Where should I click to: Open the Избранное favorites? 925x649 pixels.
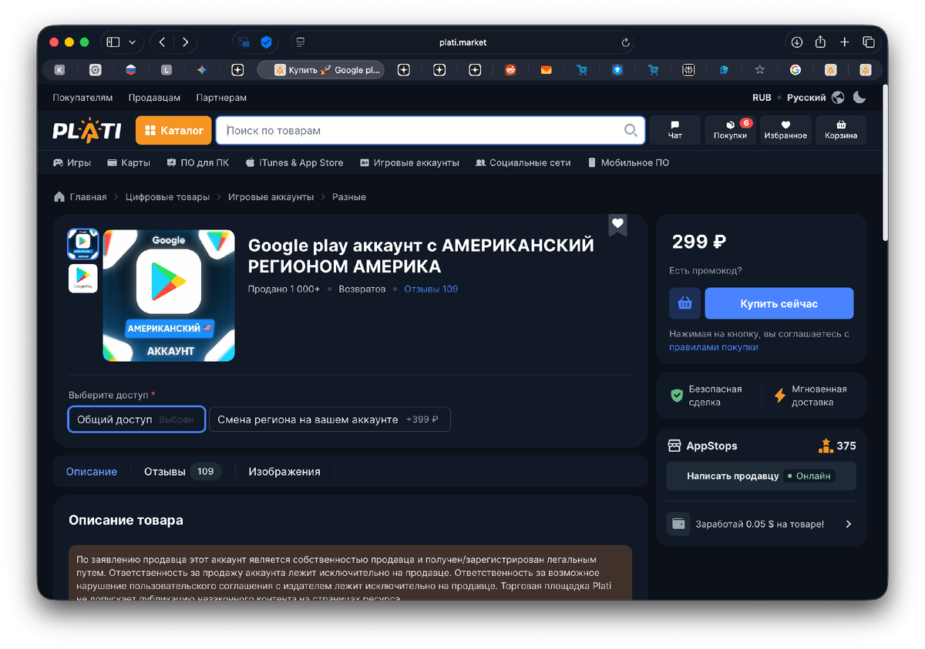click(x=785, y=130)
